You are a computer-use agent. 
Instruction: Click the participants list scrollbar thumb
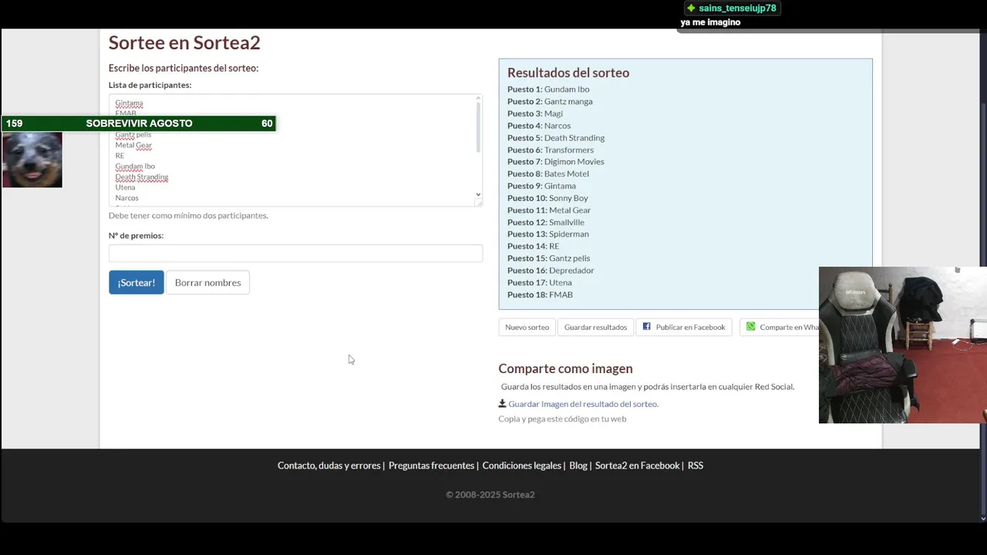coord(478,127)
